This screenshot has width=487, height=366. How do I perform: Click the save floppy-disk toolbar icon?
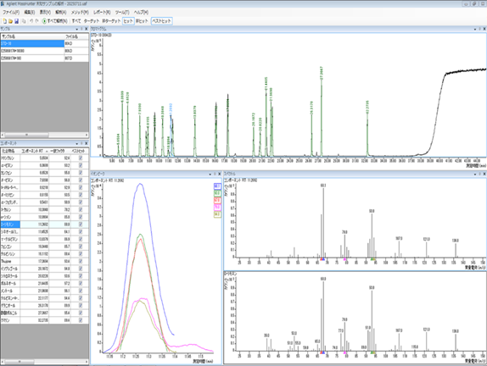[16, 21]
